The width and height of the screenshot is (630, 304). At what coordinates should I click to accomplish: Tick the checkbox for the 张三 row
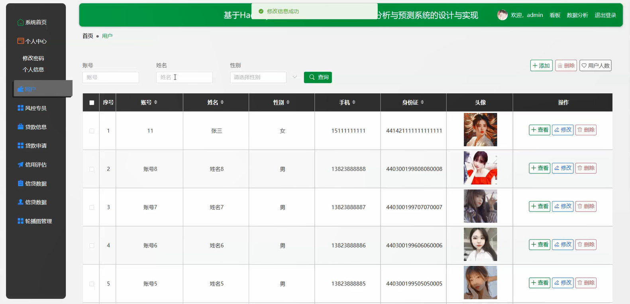92,131
